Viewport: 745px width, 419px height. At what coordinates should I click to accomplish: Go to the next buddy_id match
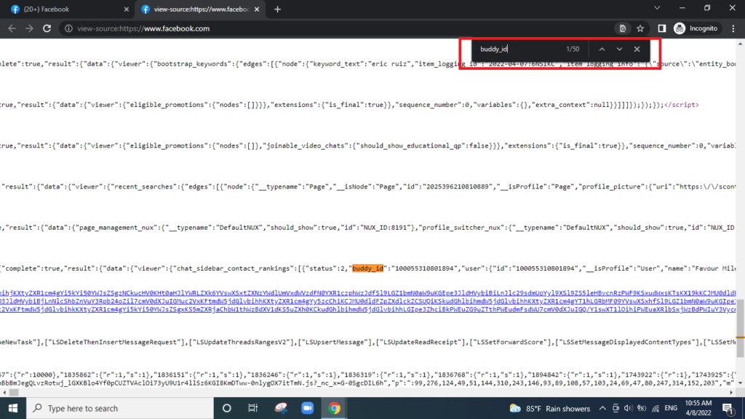tap(619, 49)
